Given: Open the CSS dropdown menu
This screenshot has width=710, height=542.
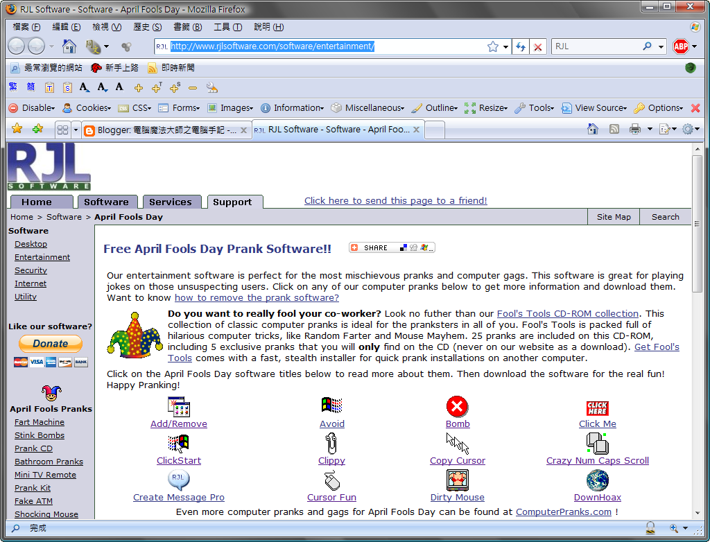Looking at the screenshot, I should 135,107.
